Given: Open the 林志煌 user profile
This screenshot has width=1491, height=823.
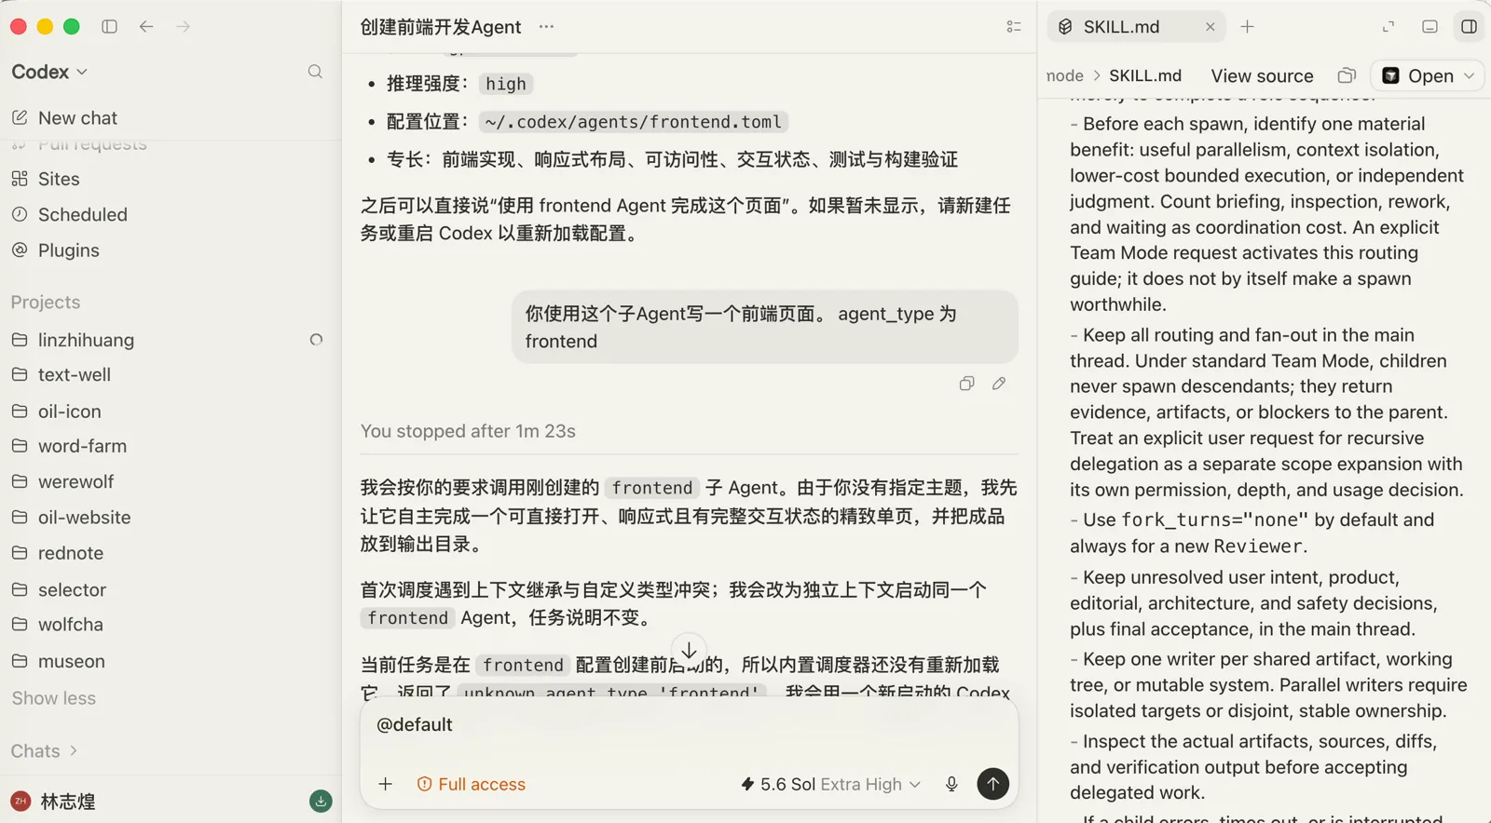Looking at the screenshot, I should pos(53,802).
